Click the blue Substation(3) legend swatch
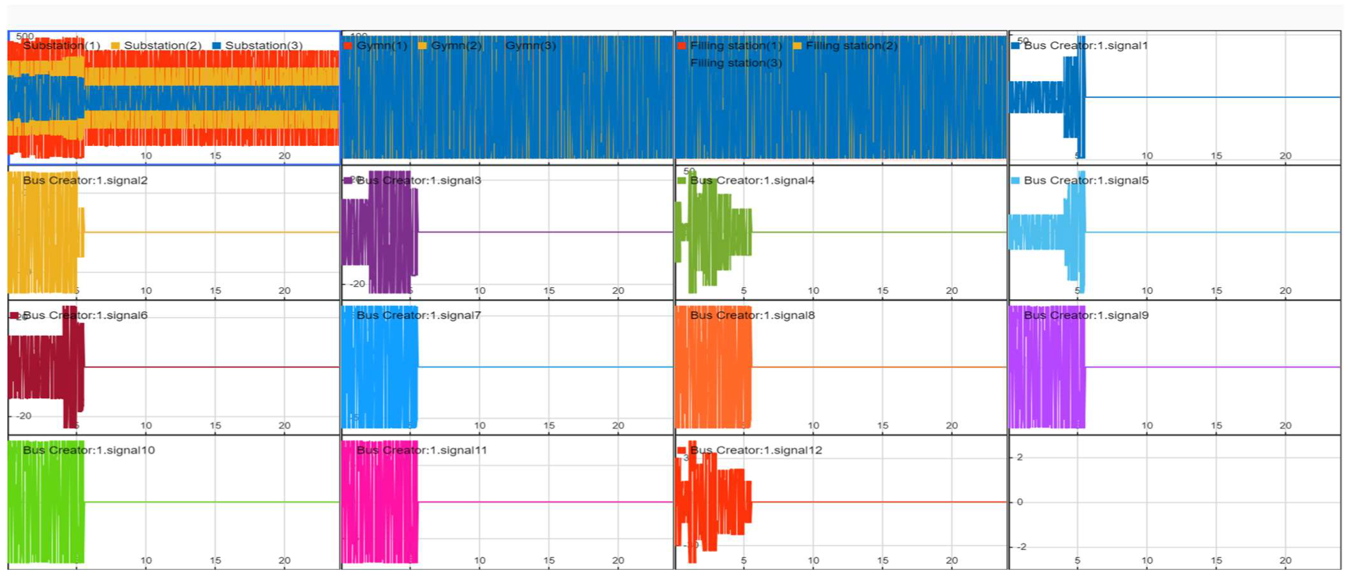The width and height of the screenshot is (1352, 579). coord(216,46)
